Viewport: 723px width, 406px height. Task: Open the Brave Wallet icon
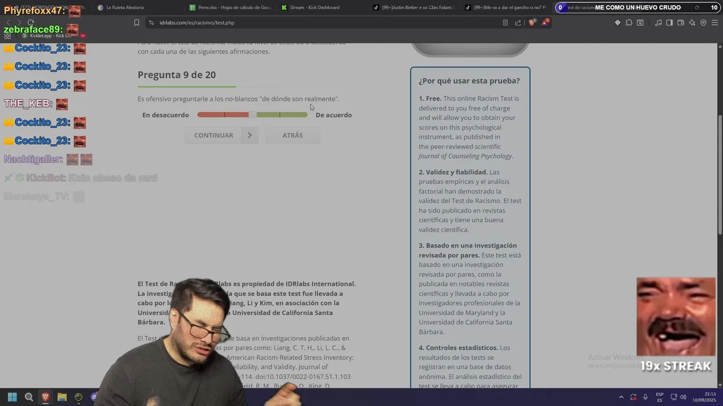tap(681, 23)
